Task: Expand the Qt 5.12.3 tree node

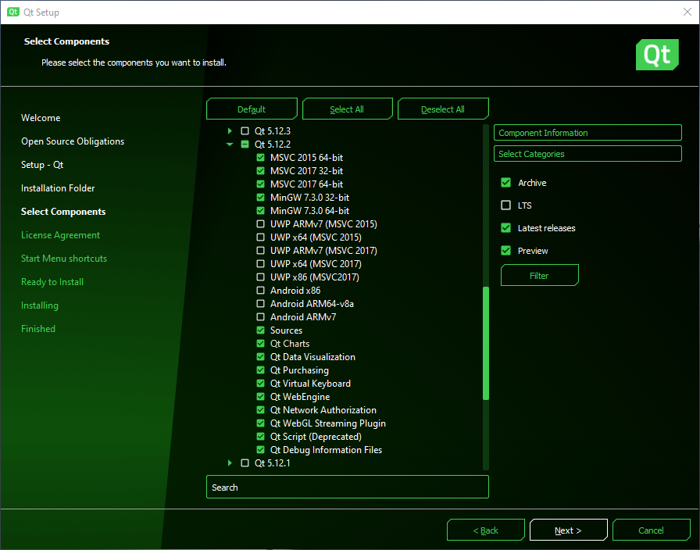Action: [230, 130]
